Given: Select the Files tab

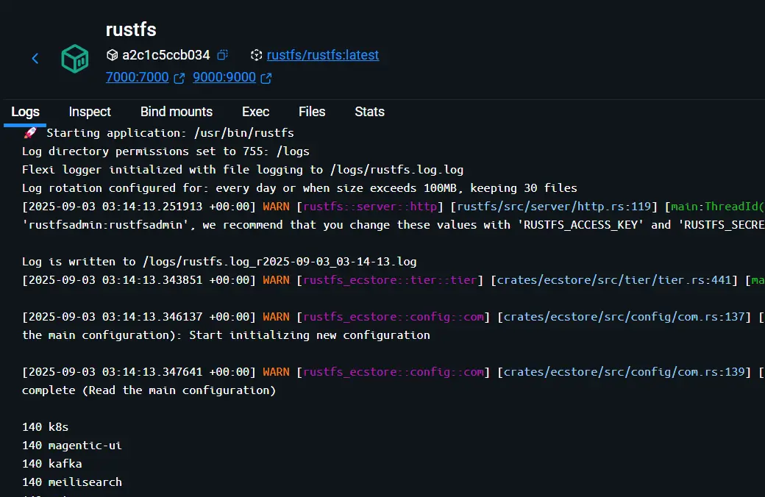Looking at the screenshot, I should [312, 112].
